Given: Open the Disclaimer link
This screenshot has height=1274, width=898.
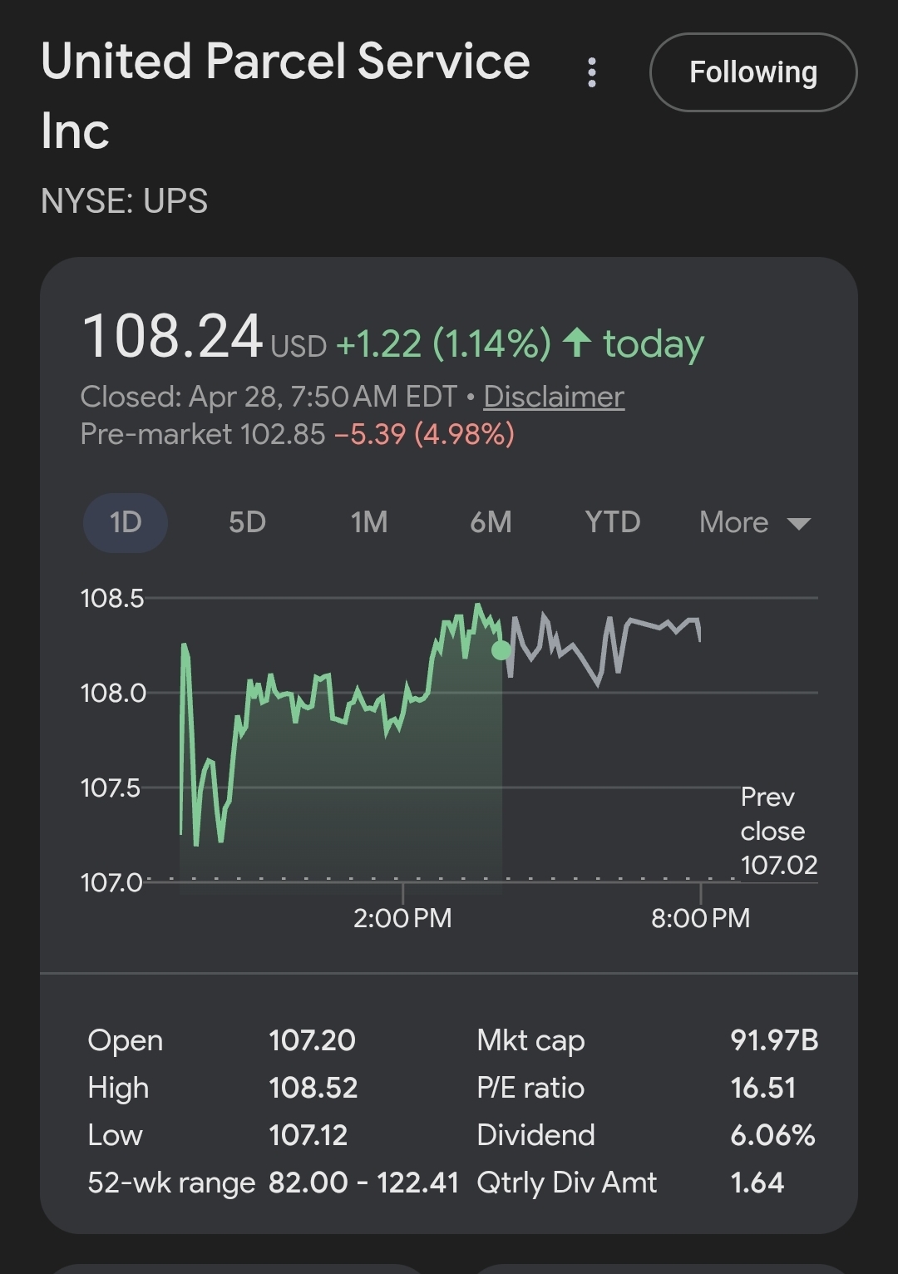Looking at the screenshot, I should [554, 397].
